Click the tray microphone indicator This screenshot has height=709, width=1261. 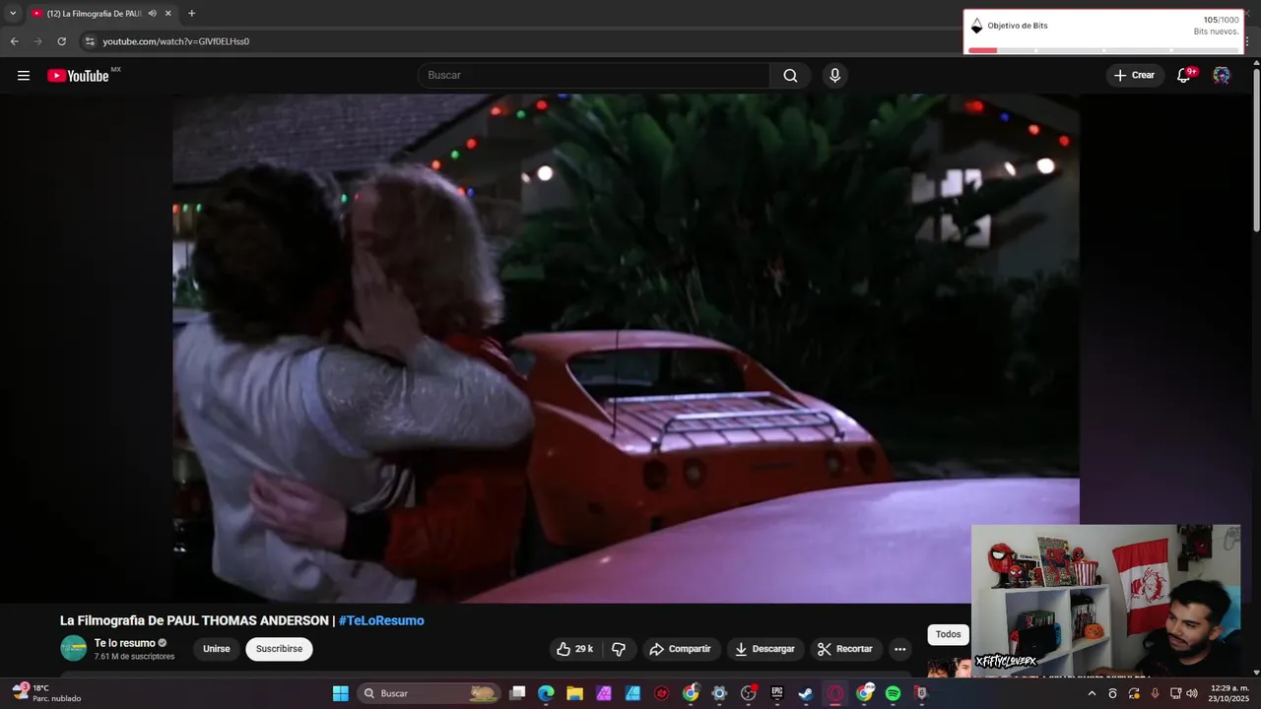pyautogui.click(x=1155, y=693)
